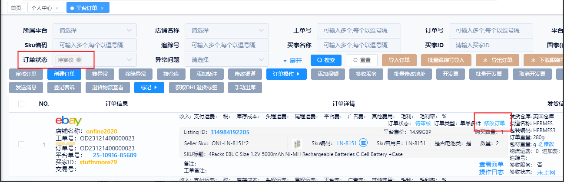Viewport: 564px width, 182px height.
Task: Clear the 待审核 tag in 订单状态
Action: pyautogui.click(x=79, y=60)
